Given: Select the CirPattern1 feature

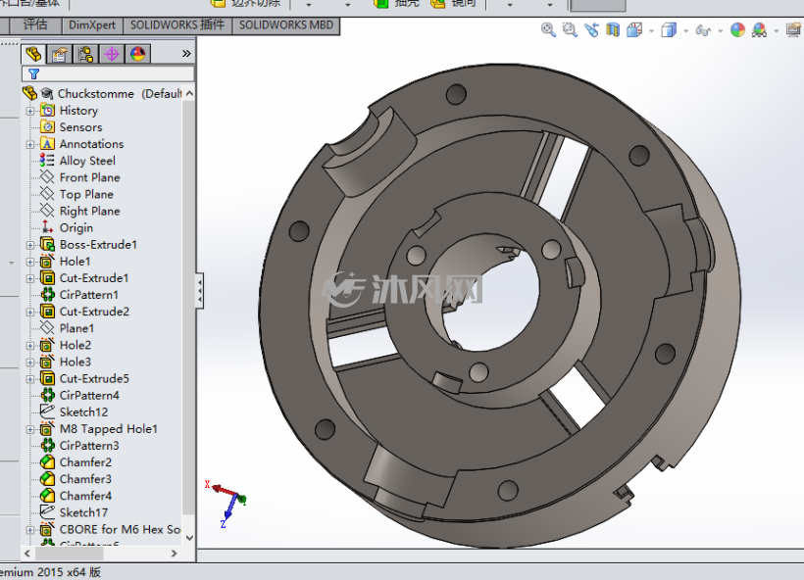Looking at the screenshot, I should 79,295.
